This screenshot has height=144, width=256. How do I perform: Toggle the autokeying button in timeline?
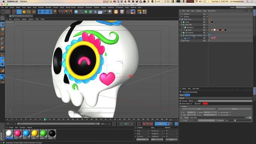(148, 124)
